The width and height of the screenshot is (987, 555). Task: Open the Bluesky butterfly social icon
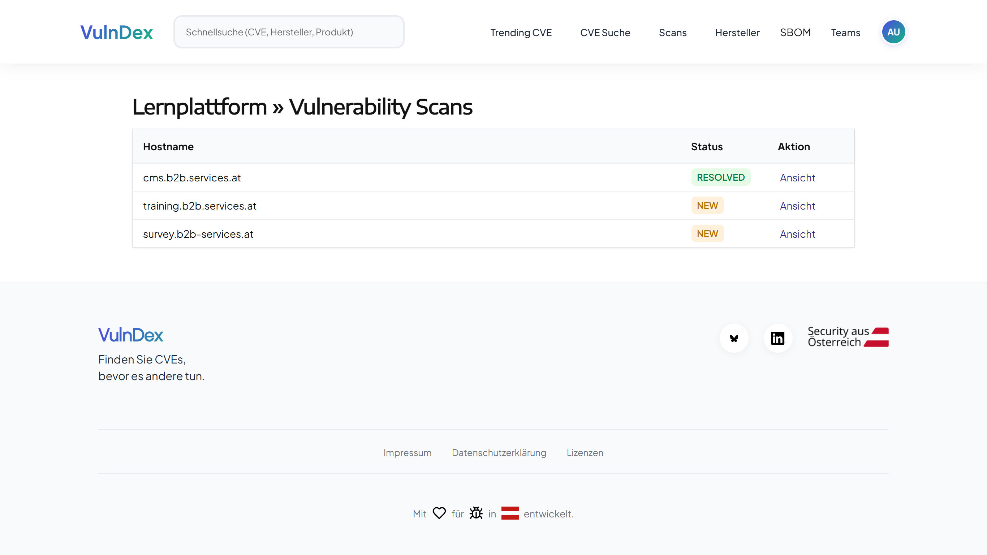click(734, 338)
